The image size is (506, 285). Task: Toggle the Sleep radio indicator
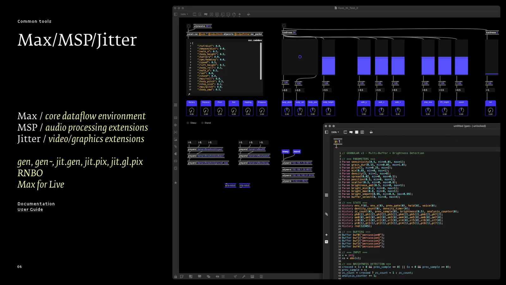point(188,123)
